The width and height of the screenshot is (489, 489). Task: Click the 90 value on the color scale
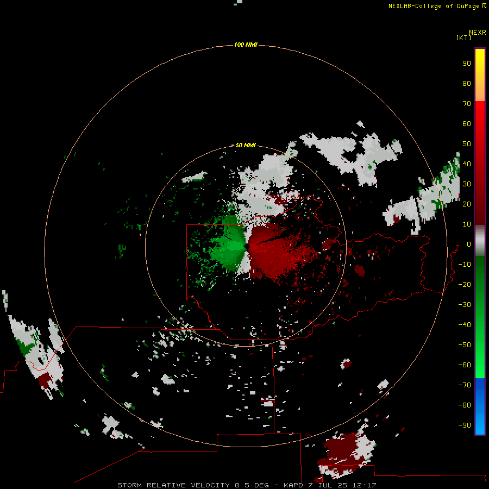pos(467,64)
